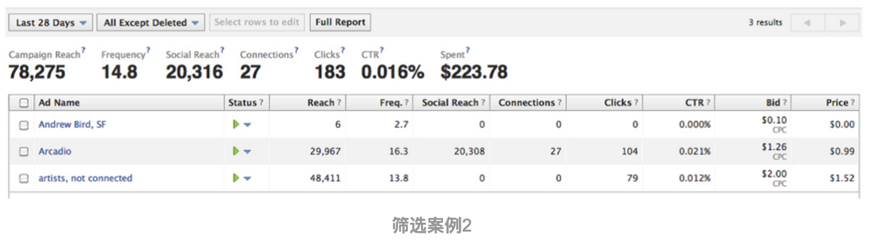Click the Select rows to edit button

pyautogui.click(x=256, y=23)
